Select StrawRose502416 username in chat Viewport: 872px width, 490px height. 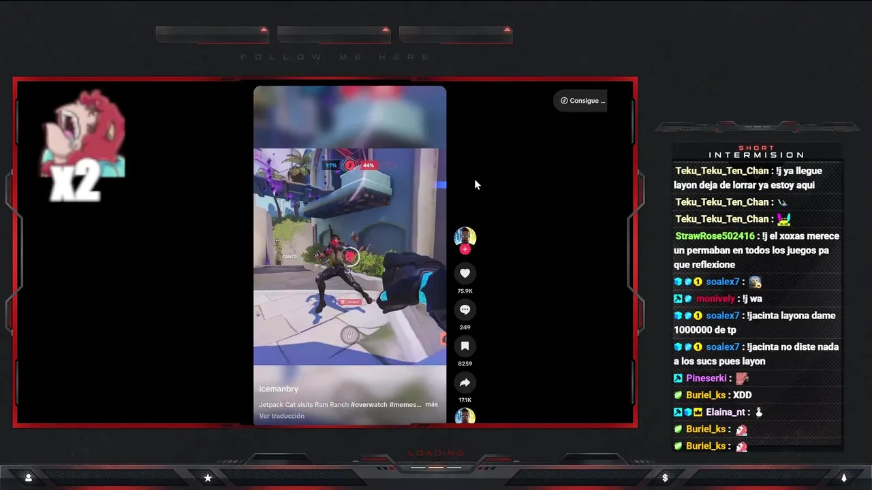[x=715, y=236]
